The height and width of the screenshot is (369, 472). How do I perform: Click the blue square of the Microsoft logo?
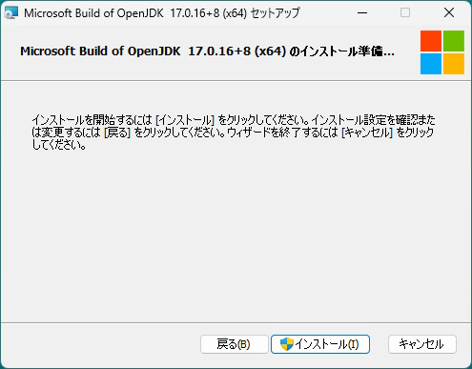click(431, 64)
